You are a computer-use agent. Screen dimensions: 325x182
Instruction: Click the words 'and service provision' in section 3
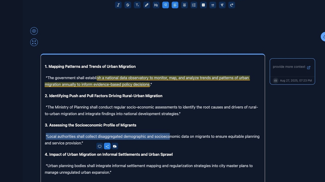63,143
